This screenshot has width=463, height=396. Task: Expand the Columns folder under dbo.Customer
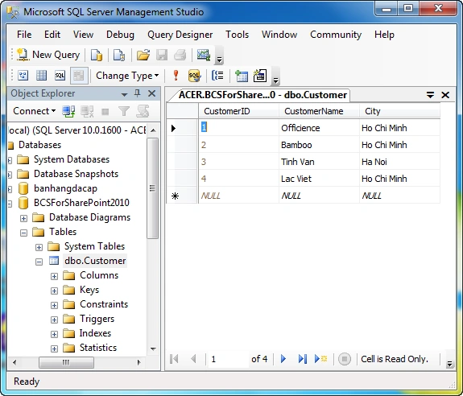click(54, 276)
